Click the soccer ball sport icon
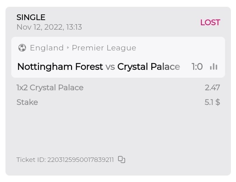This screenshot has height=182, width=236. [x=22, y=48]
